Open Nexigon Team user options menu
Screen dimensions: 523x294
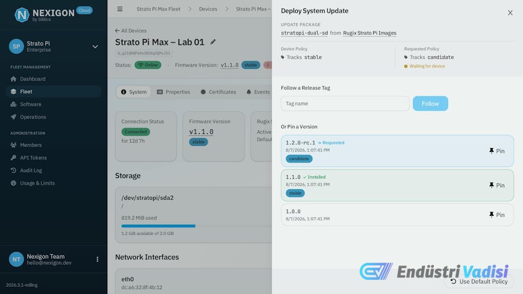coord(97,259)
